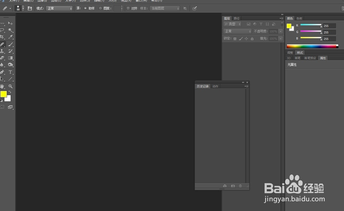Swap foreground and background colors
Screen dimensions: 344x211
10,92
